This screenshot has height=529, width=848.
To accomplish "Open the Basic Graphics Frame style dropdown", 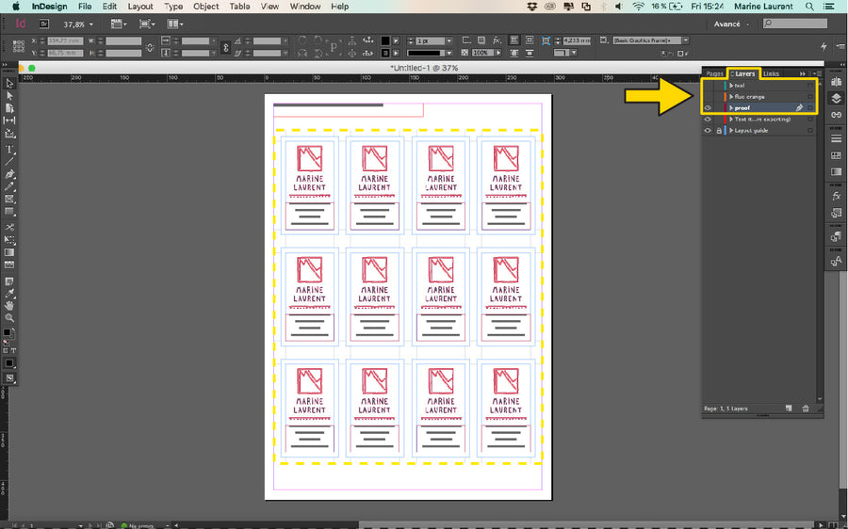I will pos(686,40).
